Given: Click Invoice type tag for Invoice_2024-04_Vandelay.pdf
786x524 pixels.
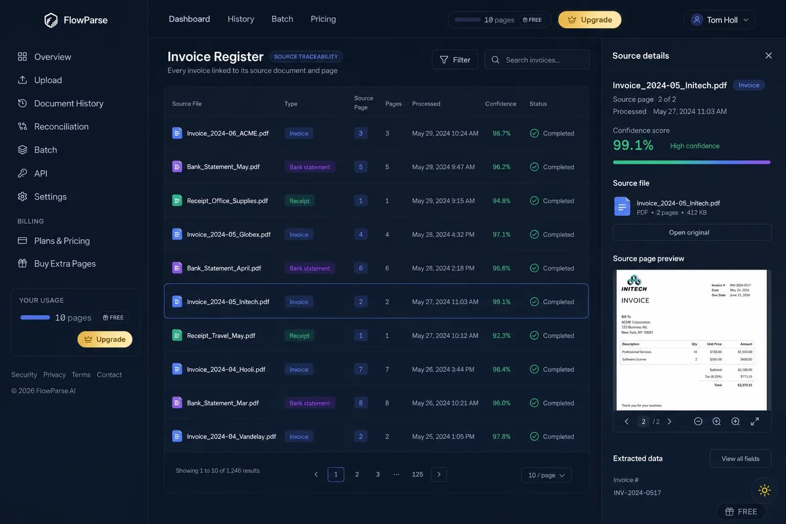Looking at the screenshot, I should [299, 436].
